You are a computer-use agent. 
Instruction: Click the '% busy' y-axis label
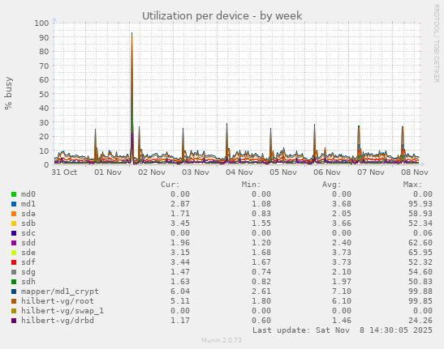(8, 93)
